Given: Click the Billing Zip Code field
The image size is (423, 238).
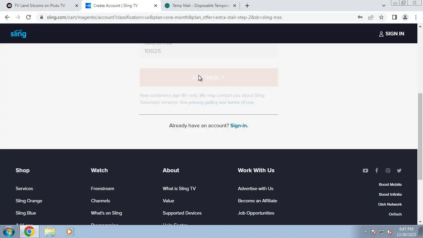Looking at the screenshot, I should 209,50.
